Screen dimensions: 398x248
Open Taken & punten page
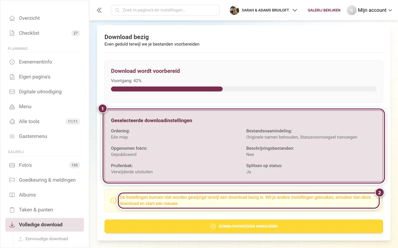click(44, 210)
